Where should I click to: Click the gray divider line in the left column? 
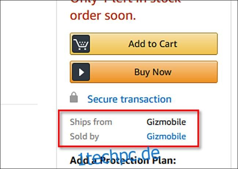pyautogui.click(x=19, y=104)
